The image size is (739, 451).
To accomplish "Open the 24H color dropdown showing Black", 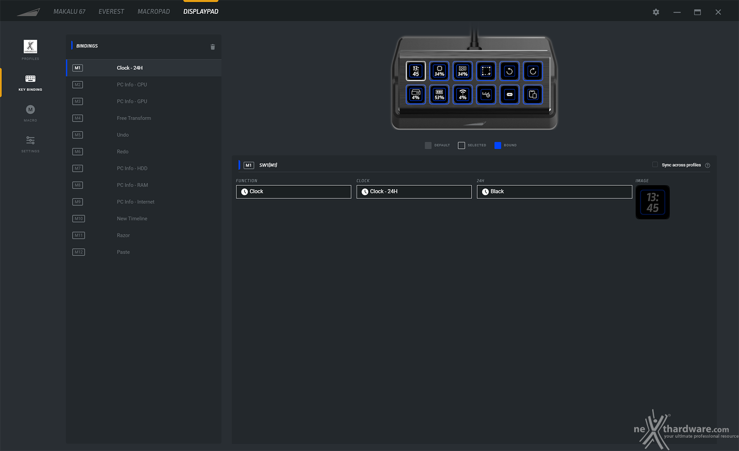I will [554, 192].
